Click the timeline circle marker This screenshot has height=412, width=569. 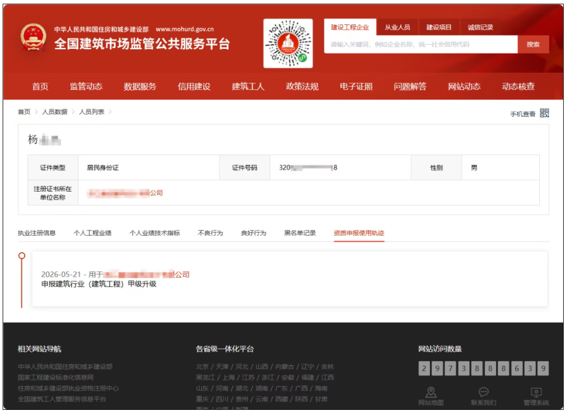pyautogui.click(x=22, y=255)
